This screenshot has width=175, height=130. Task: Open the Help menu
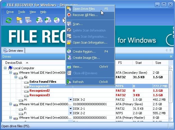(x=43, y=12)
